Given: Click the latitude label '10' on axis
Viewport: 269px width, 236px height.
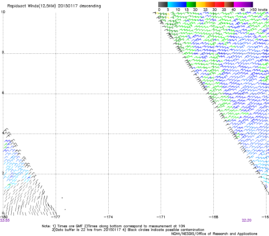Looking at the screenshot, I should tap(3, 12).
